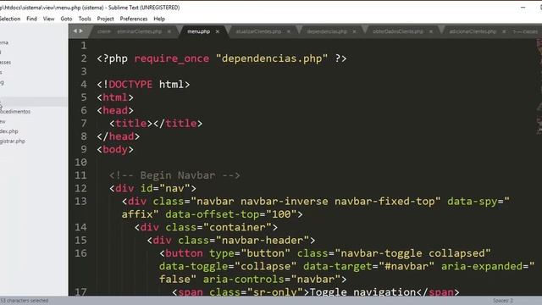Go to the next tab with the right arrow
The height and width of the screenshot is (305, 542).
point(81,31)
